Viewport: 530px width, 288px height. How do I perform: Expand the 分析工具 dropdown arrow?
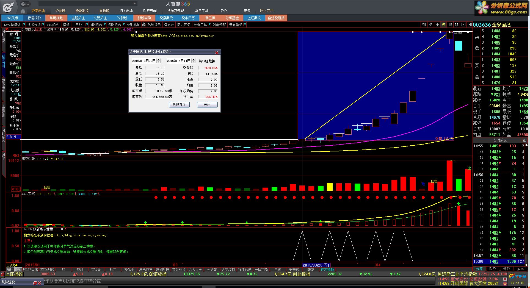click(x=209, y=25)
